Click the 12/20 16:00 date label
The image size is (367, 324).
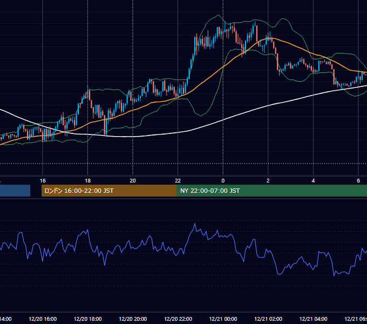click(43, 319)
